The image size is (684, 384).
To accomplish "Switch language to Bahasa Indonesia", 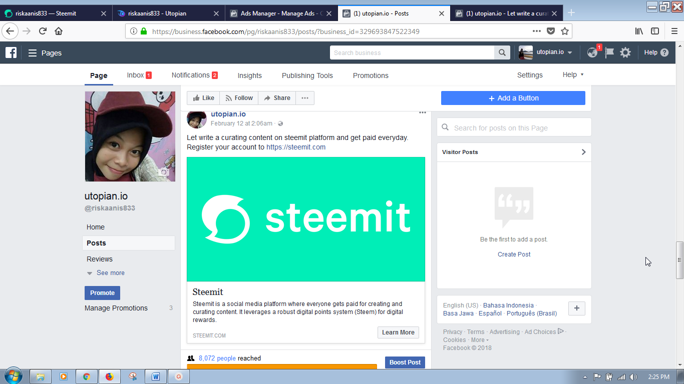I will 508,305.
